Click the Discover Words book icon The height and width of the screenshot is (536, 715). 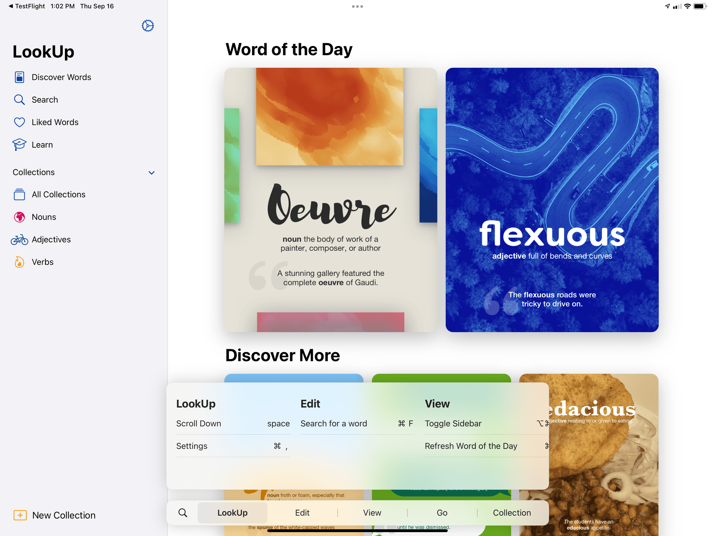(20, 77)
